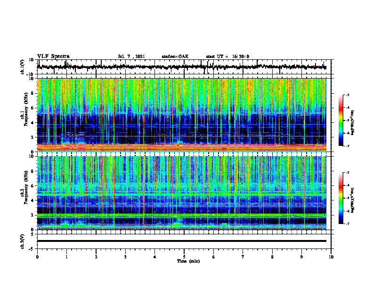Click '6' tick on ch.2 frequency axis

pos(33,186)
